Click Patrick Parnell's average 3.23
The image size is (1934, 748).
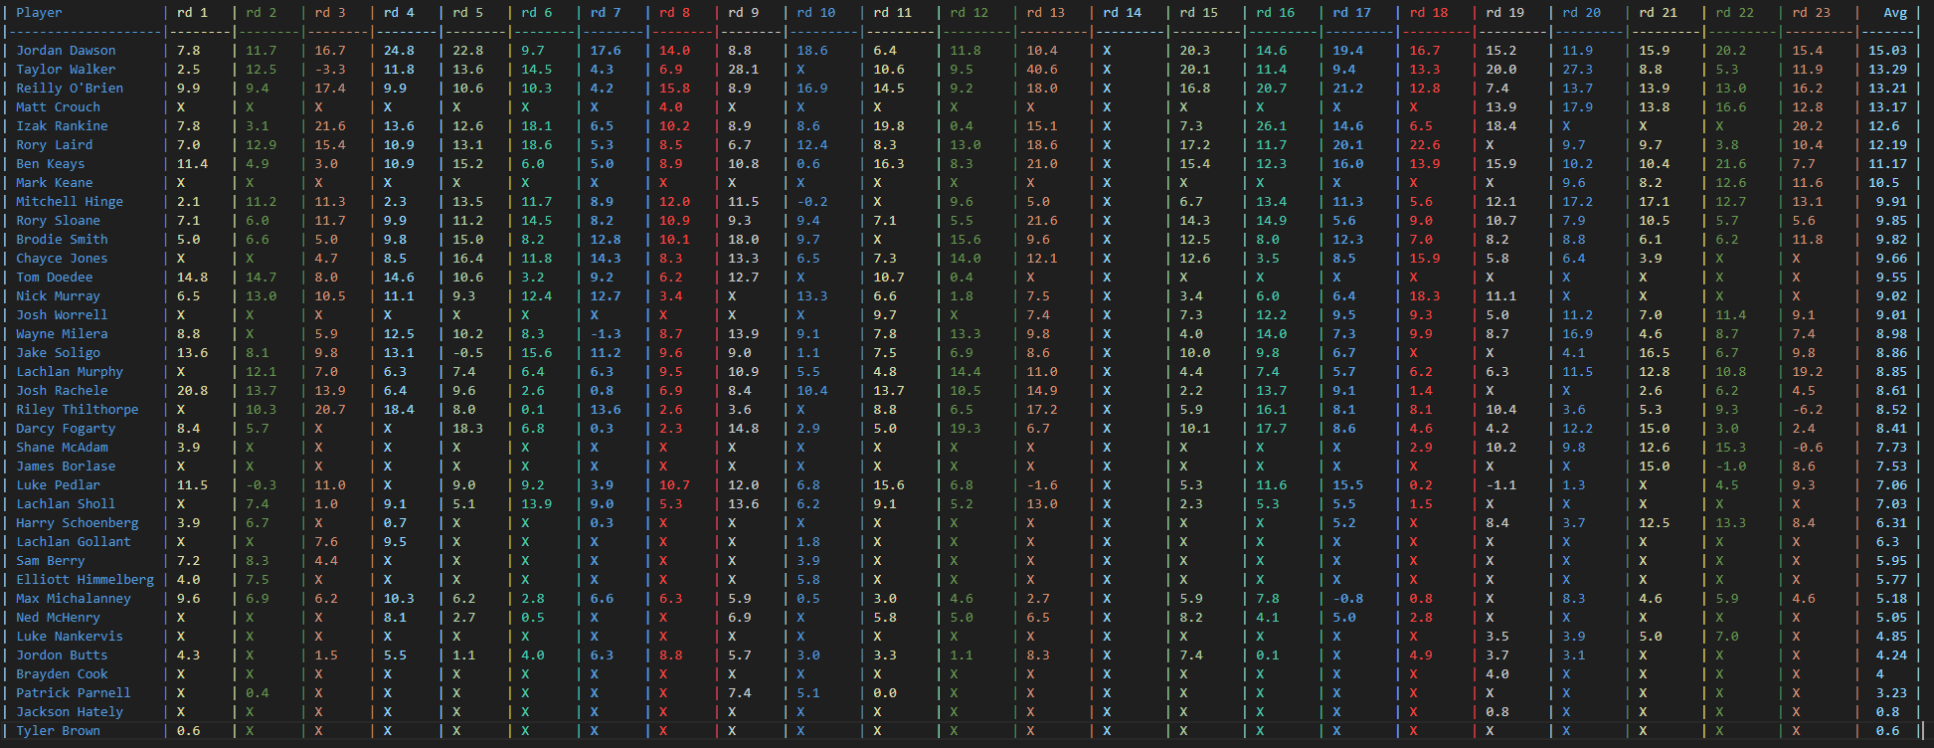pos(1891,693)
